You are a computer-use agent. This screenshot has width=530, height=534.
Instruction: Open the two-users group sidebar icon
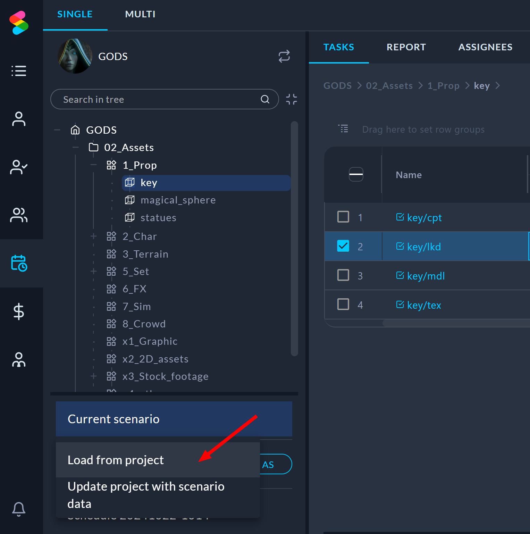[x=19, y=215]
